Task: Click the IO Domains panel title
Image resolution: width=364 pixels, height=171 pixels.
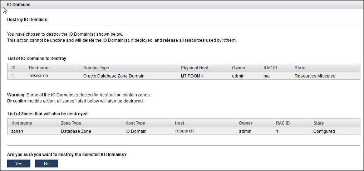Action: pyautogui.click(x=19, y=5)
